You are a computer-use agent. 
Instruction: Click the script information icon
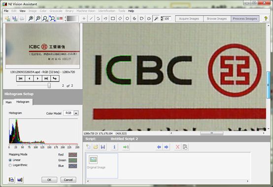(114, 147)
